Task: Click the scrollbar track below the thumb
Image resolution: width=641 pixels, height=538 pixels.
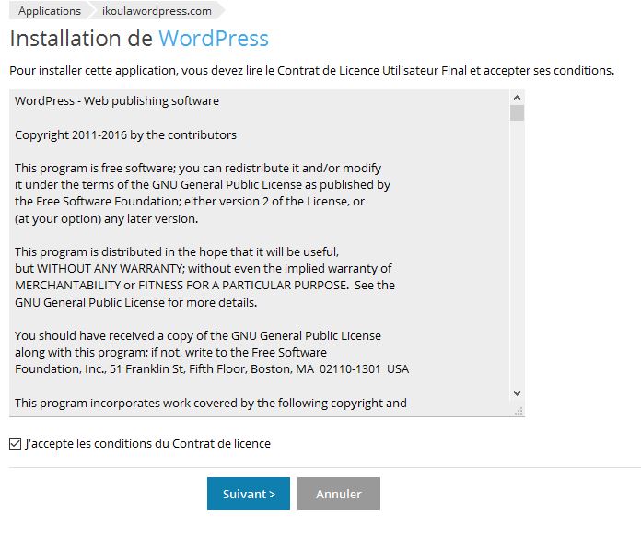Action: (517, 258)
